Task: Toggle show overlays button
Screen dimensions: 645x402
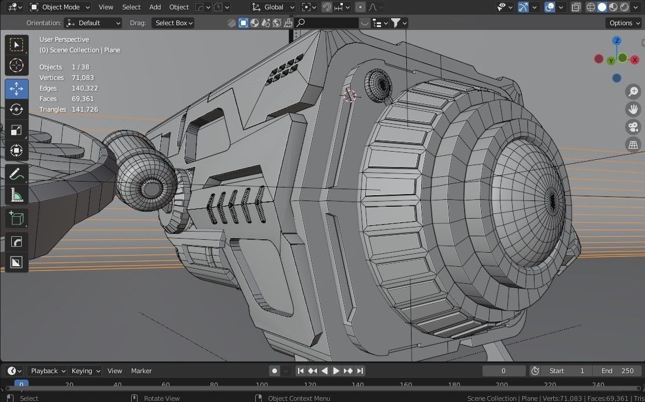Action: 550,7
